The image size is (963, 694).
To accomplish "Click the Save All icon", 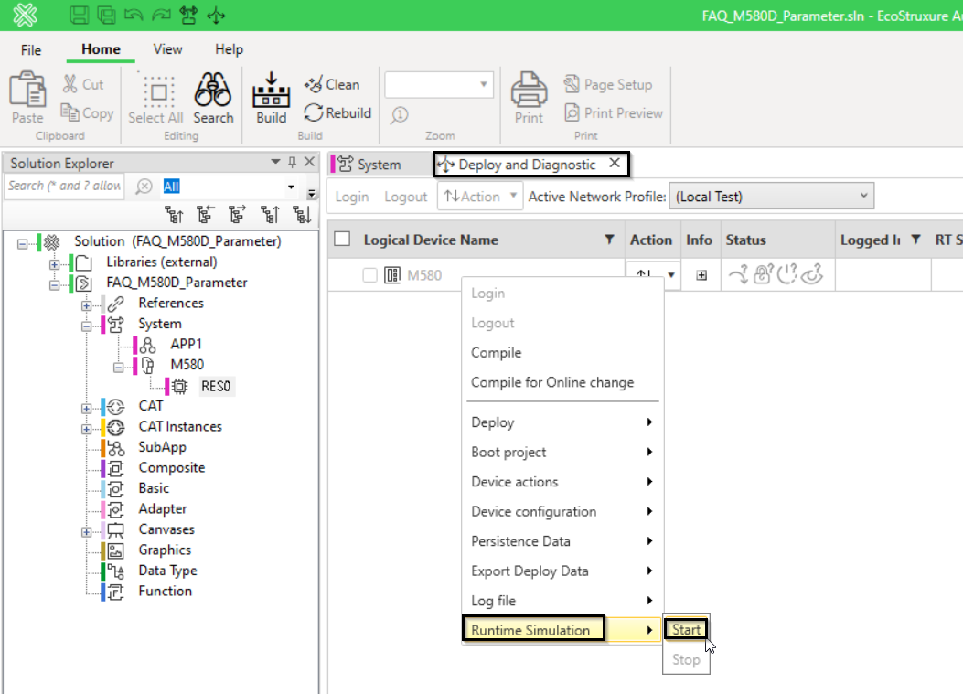I will point(106,15).
